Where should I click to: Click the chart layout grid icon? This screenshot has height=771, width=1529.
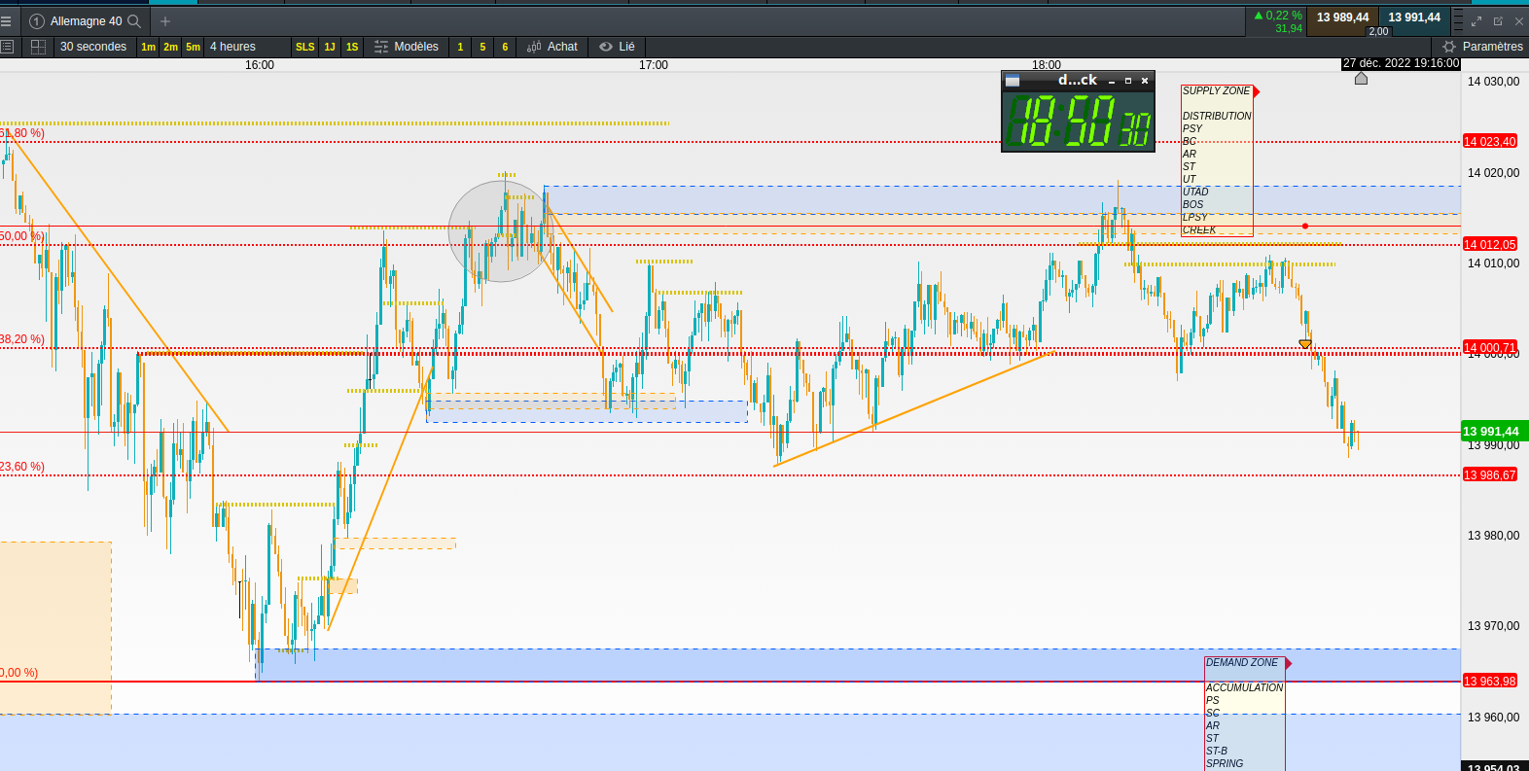[x=39, y=47]
